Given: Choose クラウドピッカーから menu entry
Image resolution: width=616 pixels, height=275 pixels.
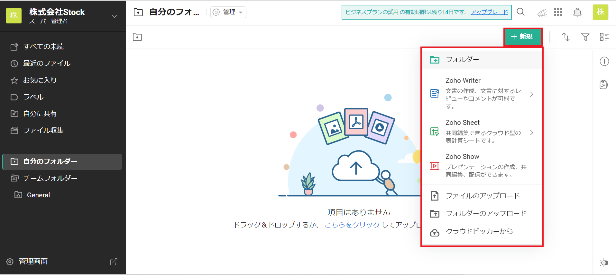Looking at the screenshot, I should pos(482,231).
